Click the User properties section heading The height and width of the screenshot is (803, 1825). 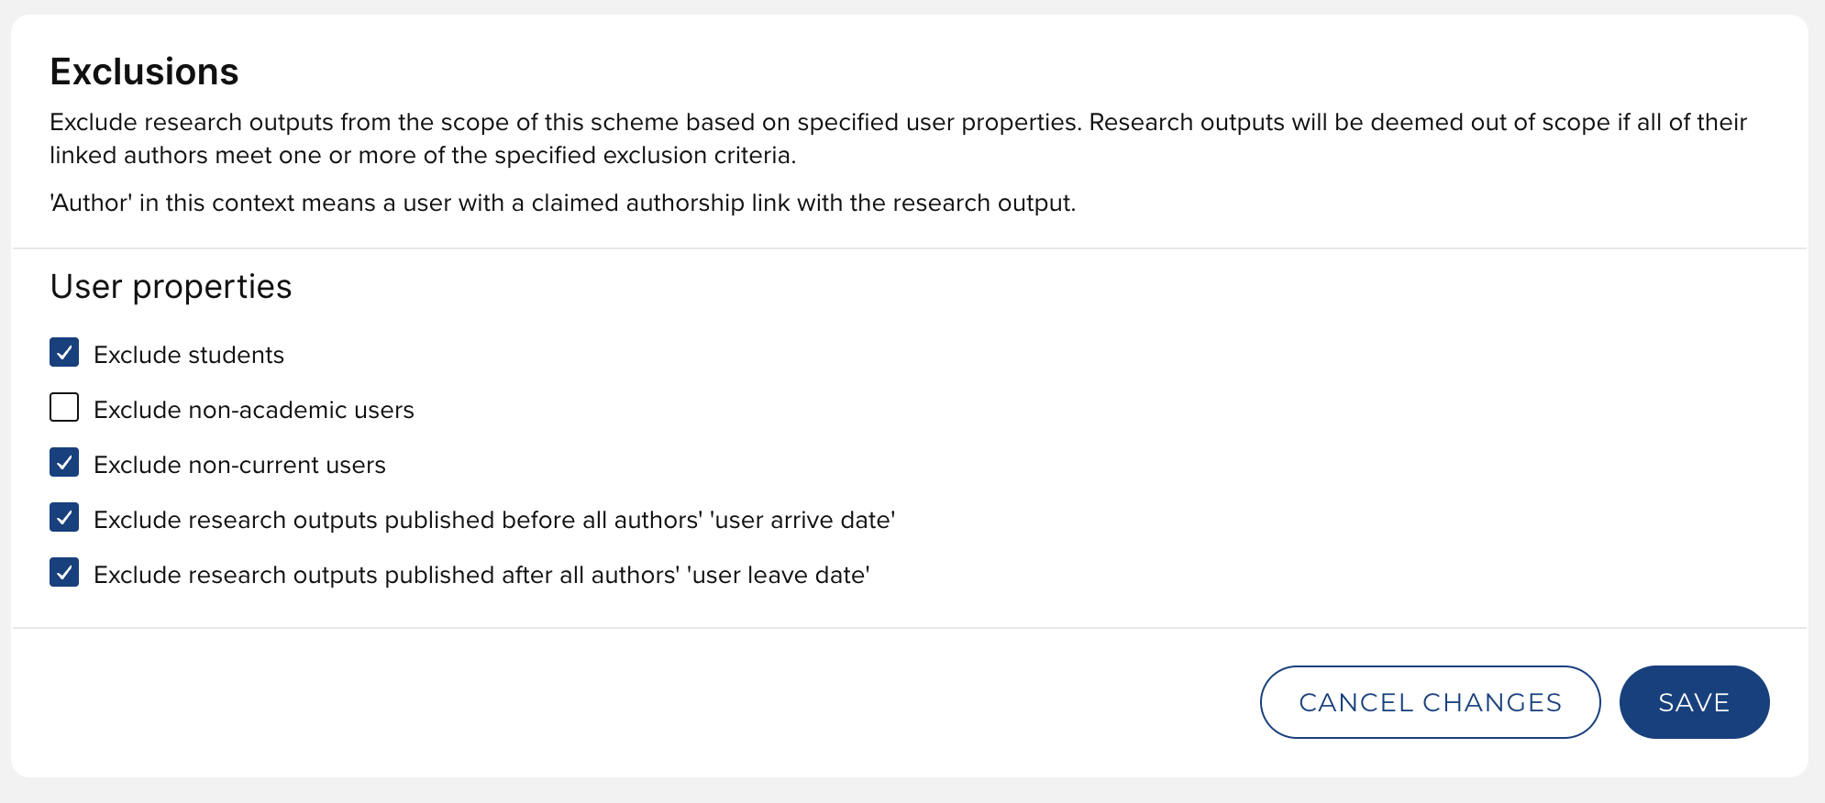171,287
